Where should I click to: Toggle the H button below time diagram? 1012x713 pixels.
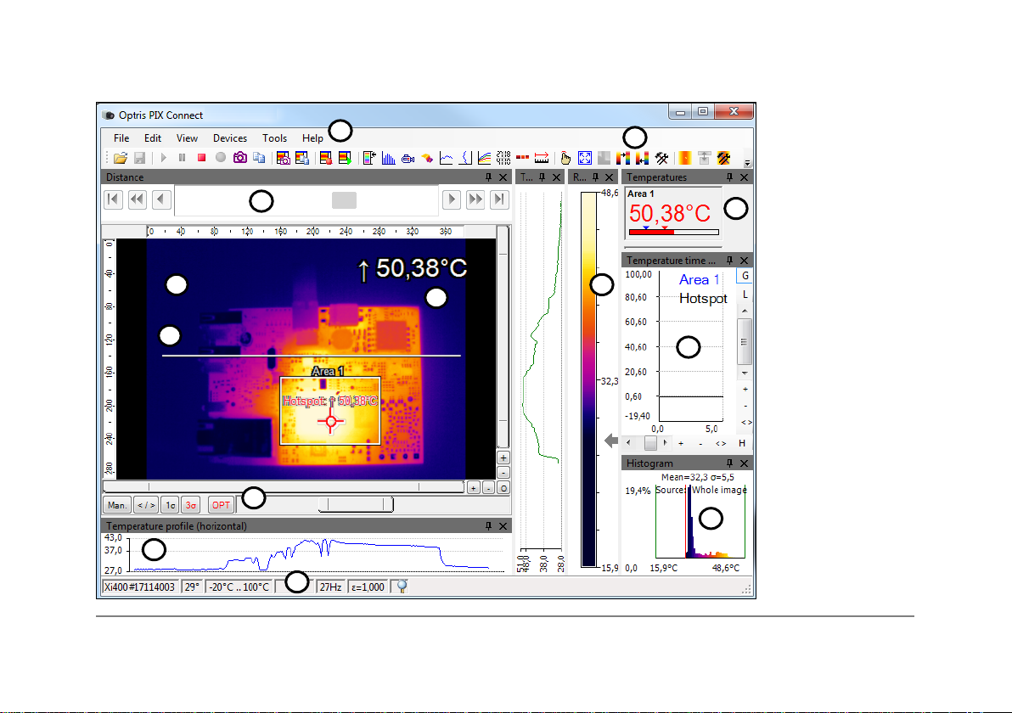[741, 443]
